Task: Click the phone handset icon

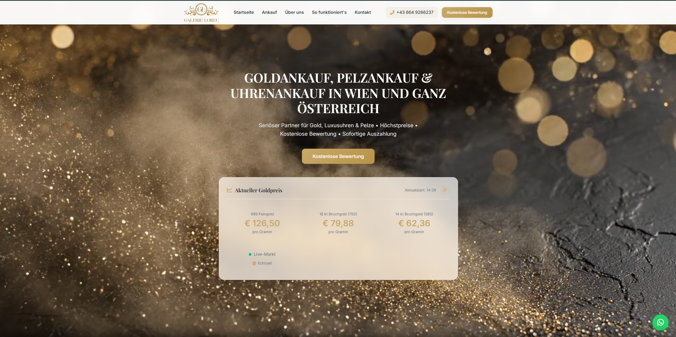Action: point(392,12)
